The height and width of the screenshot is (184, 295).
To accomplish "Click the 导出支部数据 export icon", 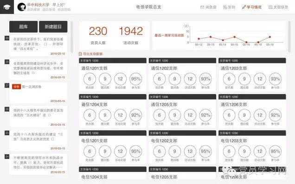I will pyautogui.click(x=80, y=54).
